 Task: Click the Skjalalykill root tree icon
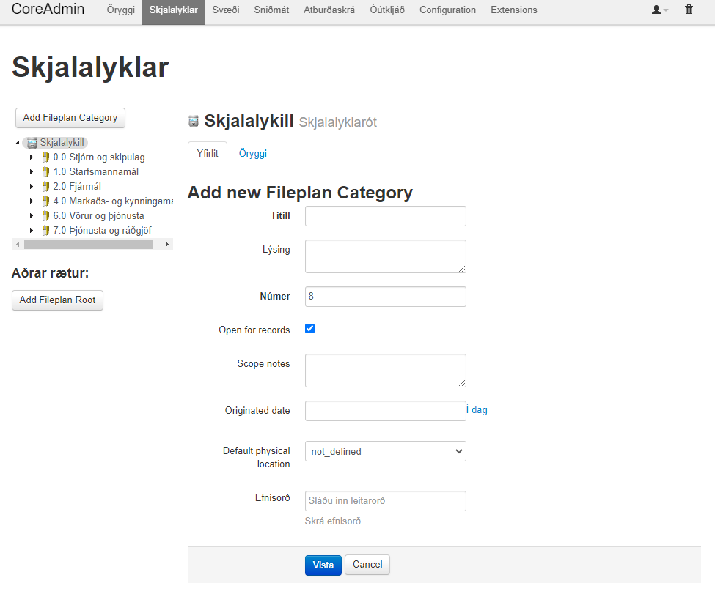pyautogui.click(x=32, y=143)
